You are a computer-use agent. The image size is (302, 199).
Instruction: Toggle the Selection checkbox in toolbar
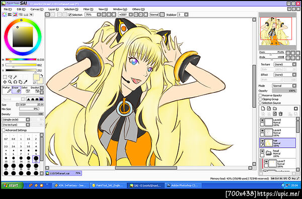point(70,15)
